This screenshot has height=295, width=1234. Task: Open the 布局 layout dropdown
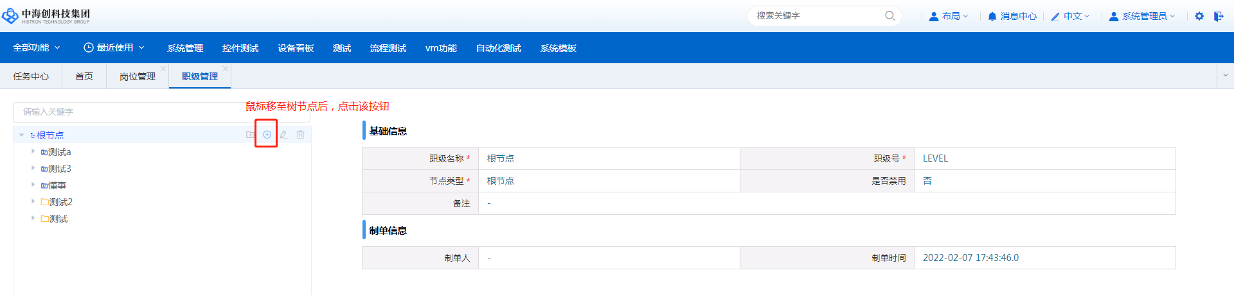tap(949, 16)
